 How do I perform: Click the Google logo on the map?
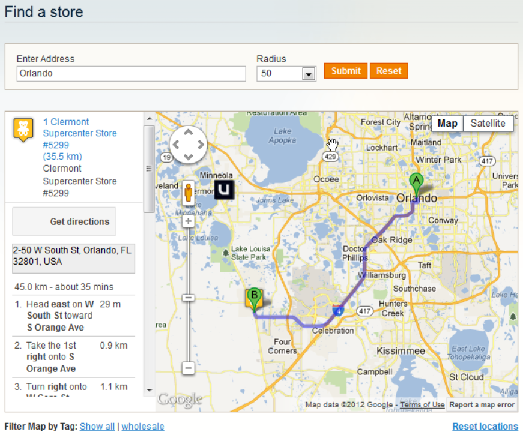coord(180,400)
